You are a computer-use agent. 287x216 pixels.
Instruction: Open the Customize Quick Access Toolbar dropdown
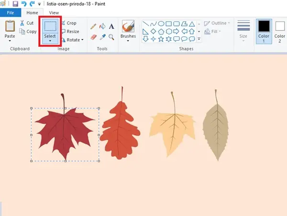tap(39, 4)
